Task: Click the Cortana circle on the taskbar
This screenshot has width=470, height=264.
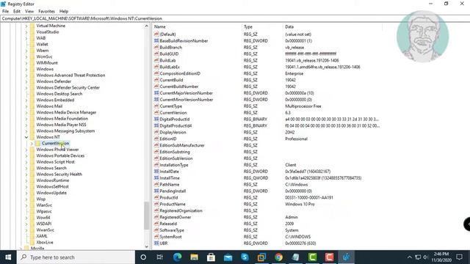Action: click(x=143, y=257)
